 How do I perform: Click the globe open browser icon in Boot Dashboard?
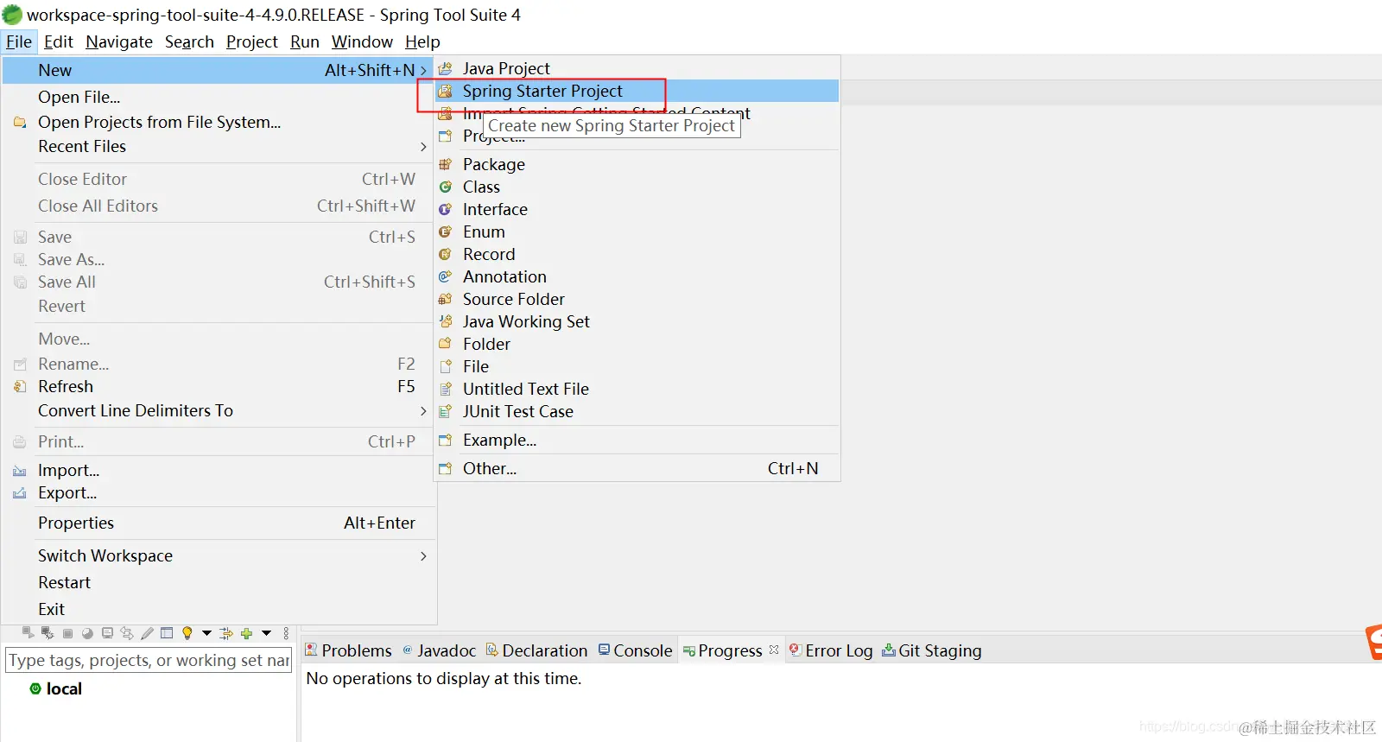point(87,633)
